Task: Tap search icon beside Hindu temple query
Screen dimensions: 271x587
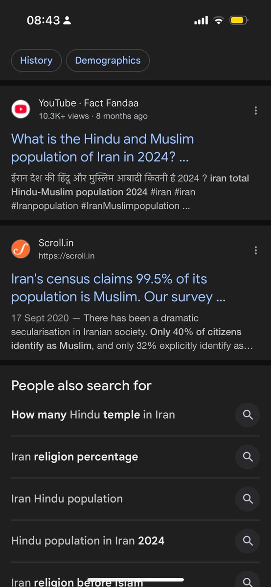Action: click(248, 415)
